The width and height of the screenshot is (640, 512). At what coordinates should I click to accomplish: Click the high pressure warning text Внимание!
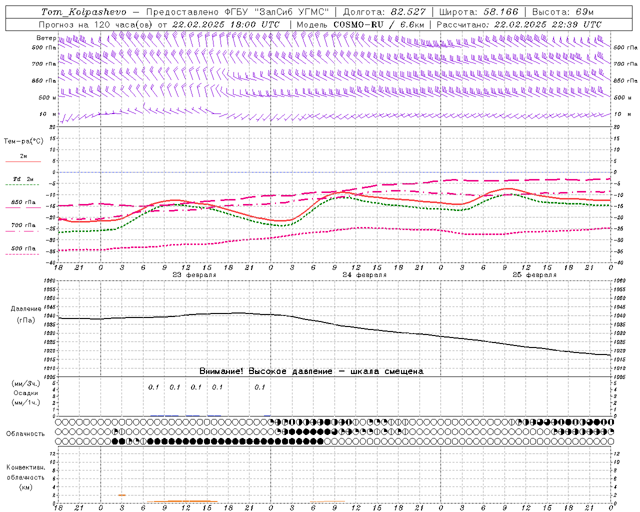tap(221, 371)
